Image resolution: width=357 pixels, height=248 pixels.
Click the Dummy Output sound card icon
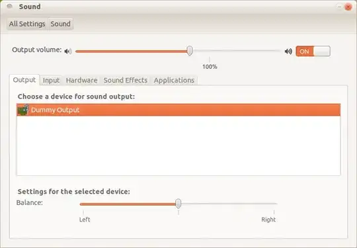[22, 110]
